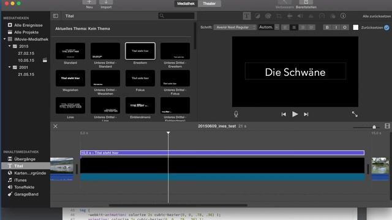Open timeline clip display settings icon
Image resolution: width=392 pixels, height=220 pixels.
[387, 126]
